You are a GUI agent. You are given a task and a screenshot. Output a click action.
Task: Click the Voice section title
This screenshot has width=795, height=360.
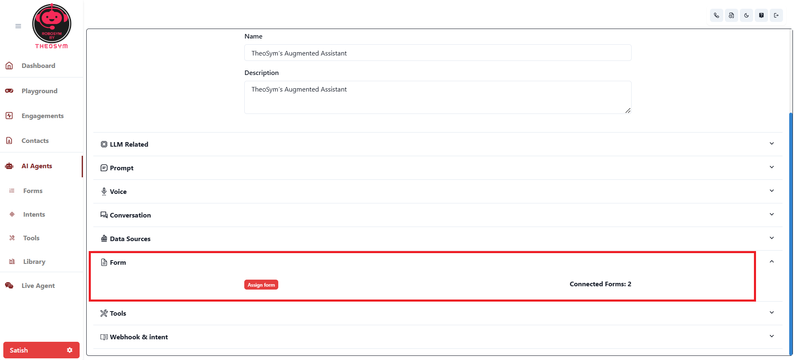coord(118,191)
